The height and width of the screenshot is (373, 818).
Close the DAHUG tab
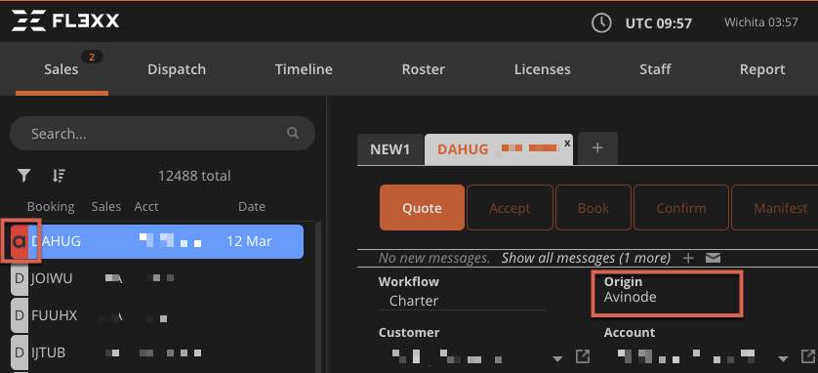coord(567,143)
